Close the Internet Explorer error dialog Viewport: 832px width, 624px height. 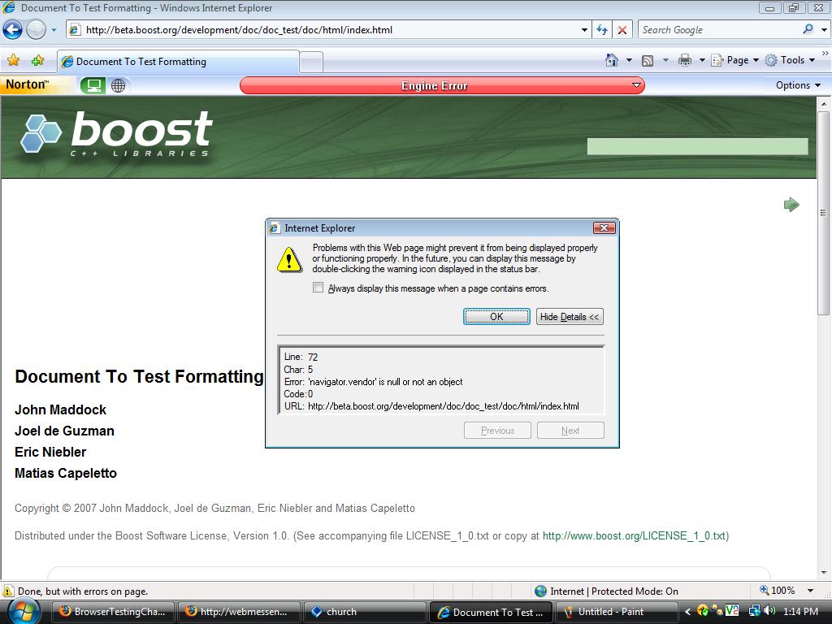(x=604, y=228)
